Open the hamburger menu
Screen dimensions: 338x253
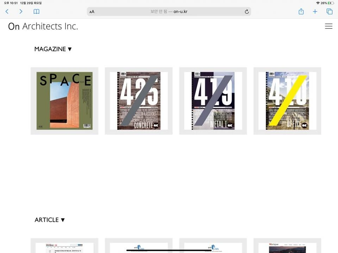(x=328, y=26)
